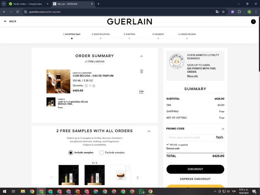This screenshot has height=195, width=260.
Task: Bookmark this page with star
Action: [x=223, y=12]
